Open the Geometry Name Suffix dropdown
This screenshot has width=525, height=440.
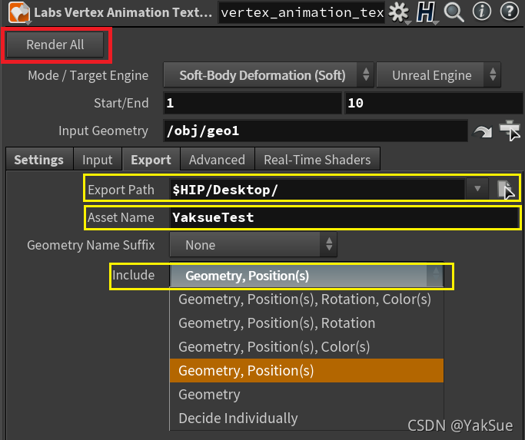pyautogui.click(x=253, y=245)
